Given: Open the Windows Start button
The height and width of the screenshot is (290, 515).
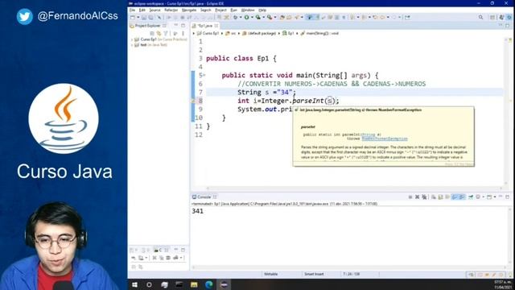Looking at the screenshot, I should 134,284.
